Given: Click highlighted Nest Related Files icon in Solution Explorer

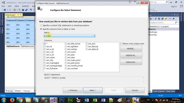Looking at the screenshot, I should pos(166,19).
